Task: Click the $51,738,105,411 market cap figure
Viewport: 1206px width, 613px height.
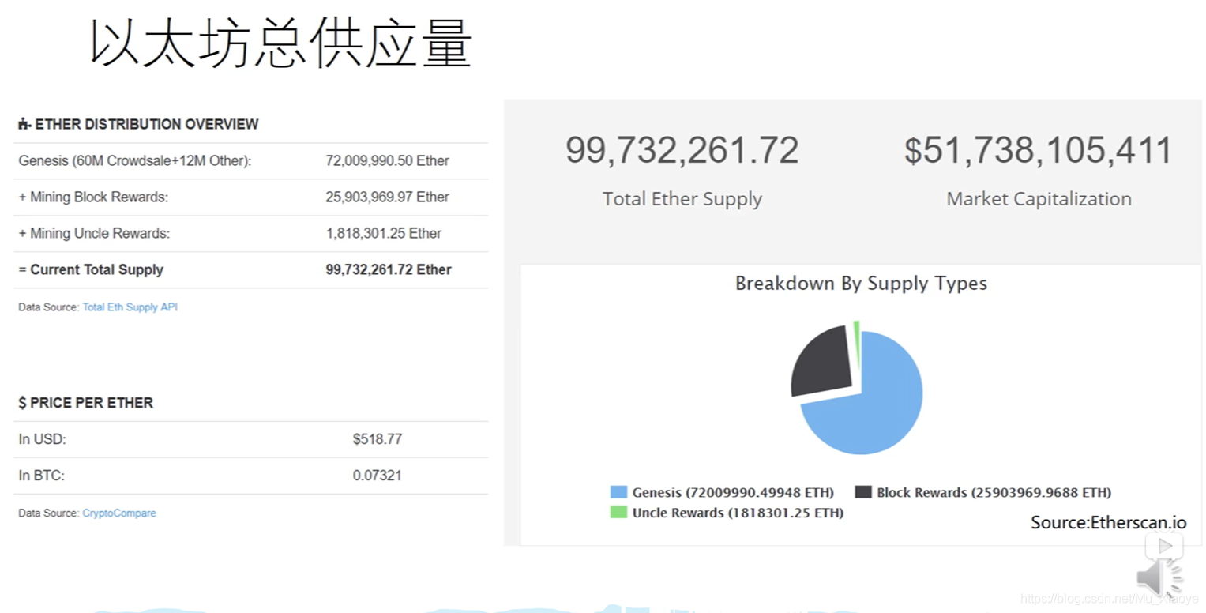Action: coord(1039,151)
